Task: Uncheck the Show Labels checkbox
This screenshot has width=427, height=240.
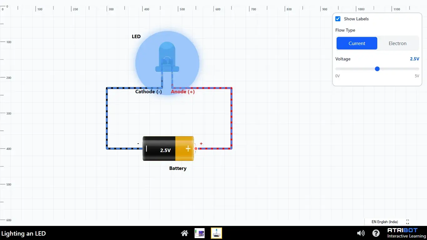Action: [x=338, y=19]
